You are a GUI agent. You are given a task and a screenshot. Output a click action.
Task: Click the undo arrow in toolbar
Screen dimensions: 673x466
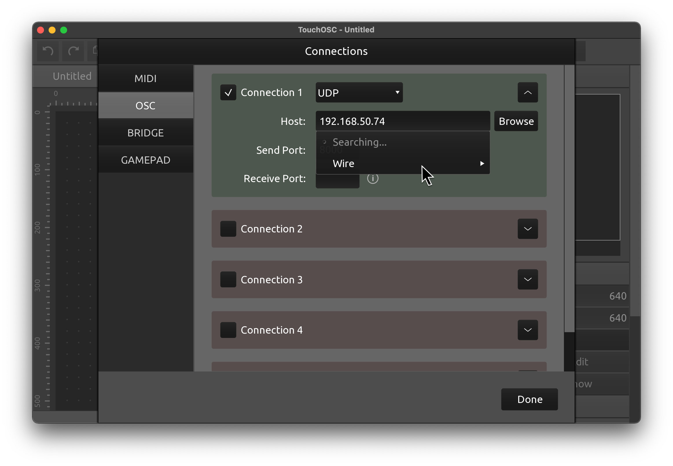(48, 51)
